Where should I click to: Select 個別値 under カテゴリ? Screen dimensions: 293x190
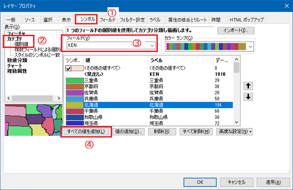coord(21,44)
